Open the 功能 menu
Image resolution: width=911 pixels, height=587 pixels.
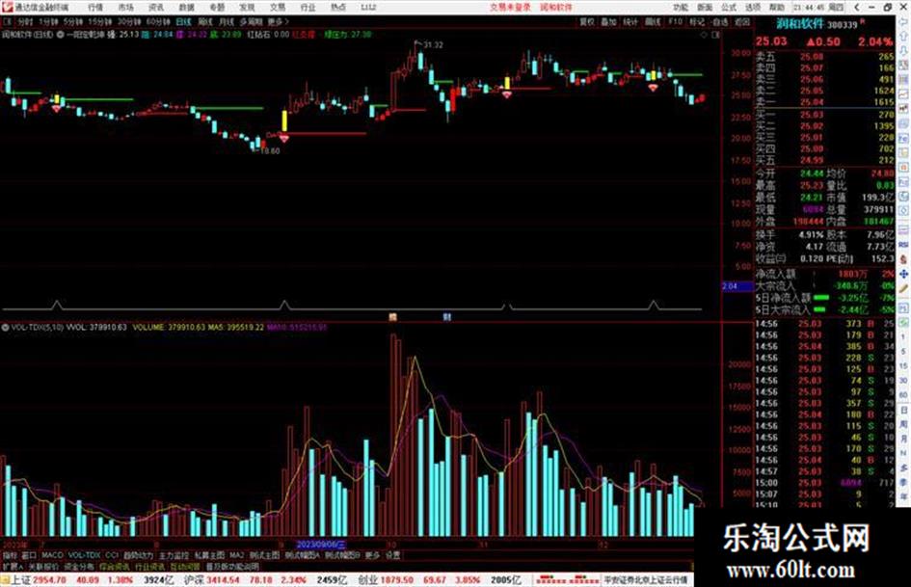click(681, 8)
